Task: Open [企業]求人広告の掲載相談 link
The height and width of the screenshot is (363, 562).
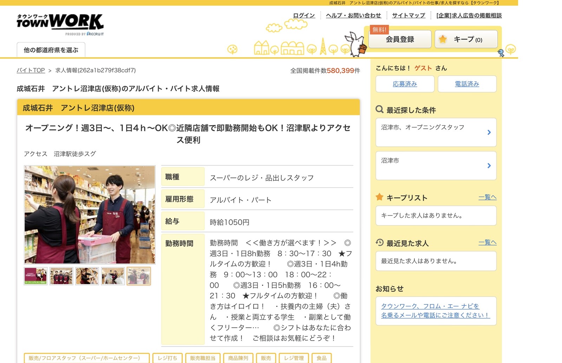Action: 469,15
